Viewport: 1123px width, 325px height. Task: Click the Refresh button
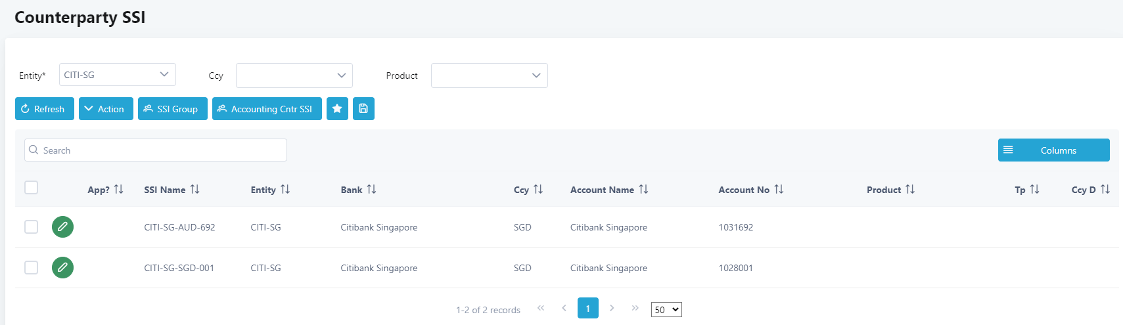[43, 109]
